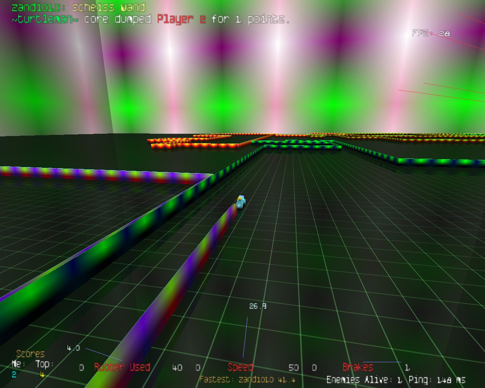
Task: Click the 'Rubber Used' gauge label
Action: pyautogui.click(x=122, y=367)
